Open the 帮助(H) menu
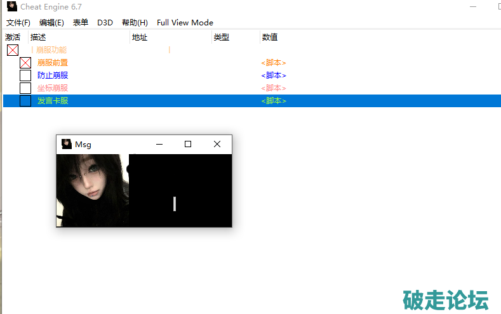This screenshot has width=501, height=314. (135, 23)
